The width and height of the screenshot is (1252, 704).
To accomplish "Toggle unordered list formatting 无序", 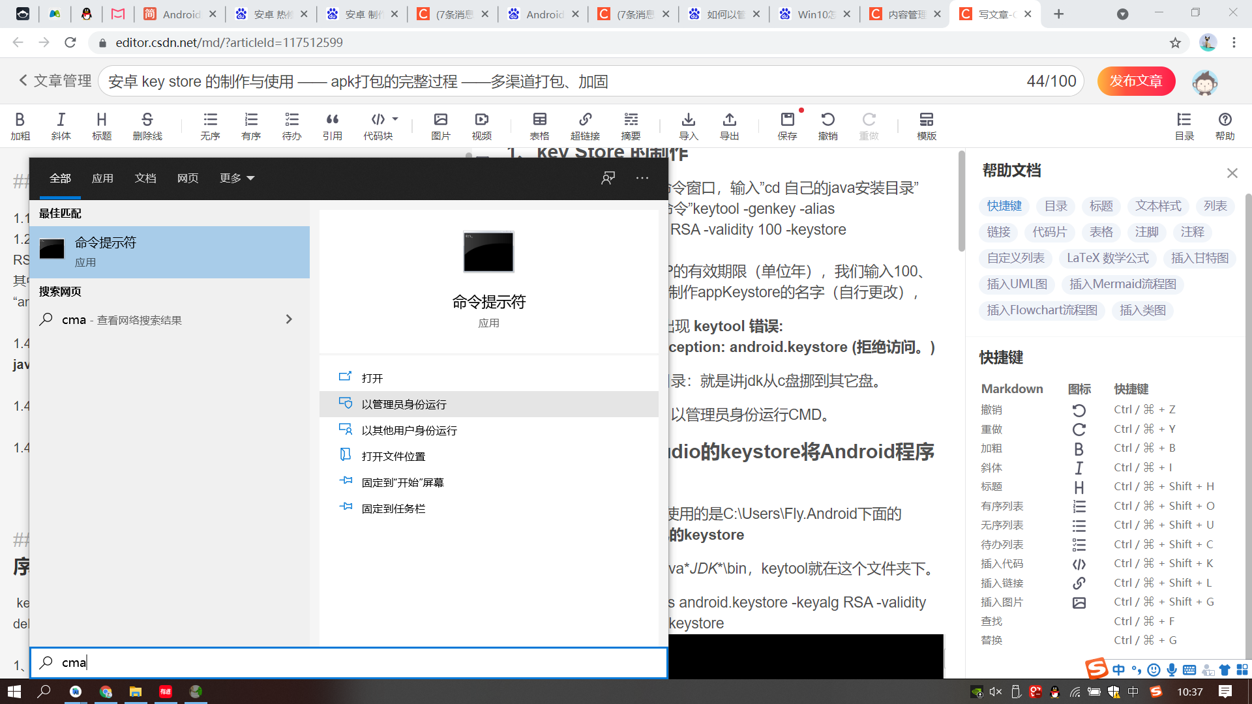I will pyautogui.click(x=210, y=125).
